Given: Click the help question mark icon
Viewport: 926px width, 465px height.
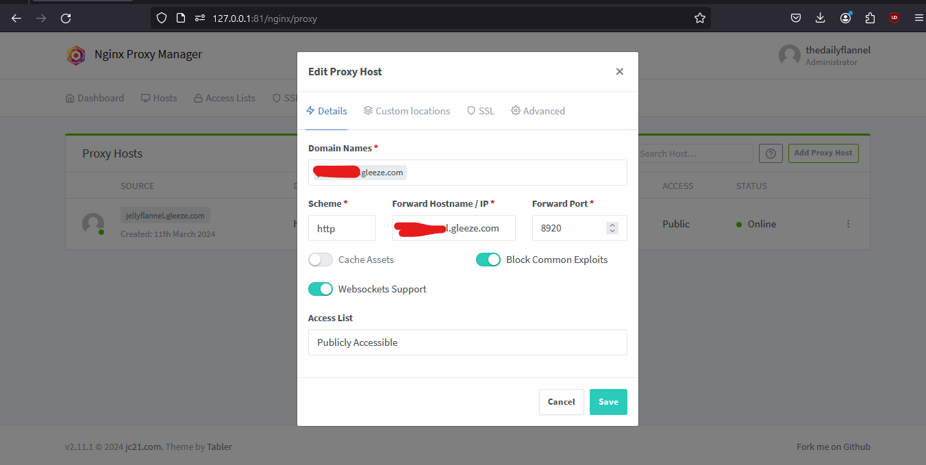Looking at the screenshot, I should coord(771,153).
